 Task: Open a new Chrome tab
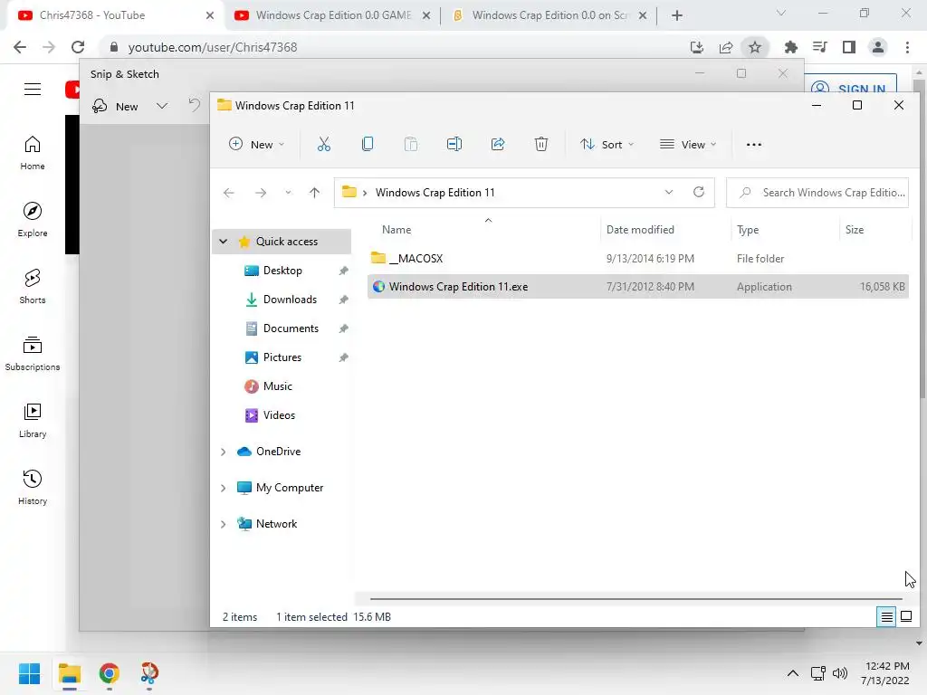[x=677, y=15]
